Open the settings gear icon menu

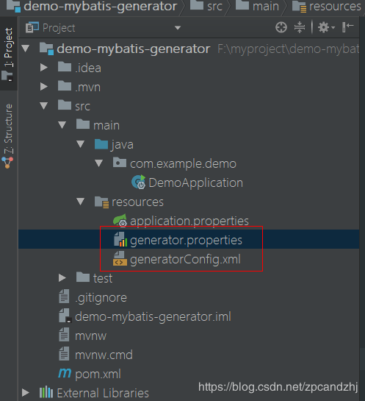pos(326,27)
